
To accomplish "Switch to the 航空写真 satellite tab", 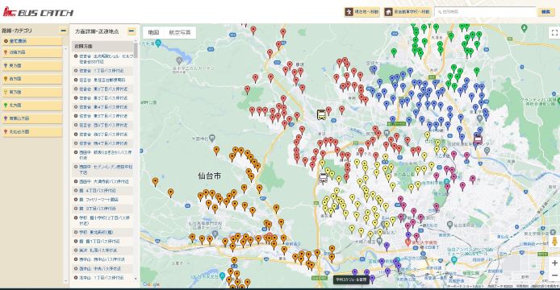I will [180, 32].
